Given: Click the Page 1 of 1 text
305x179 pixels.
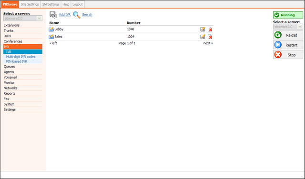Looking at the screenshot, I should click(x=127, y=43).
